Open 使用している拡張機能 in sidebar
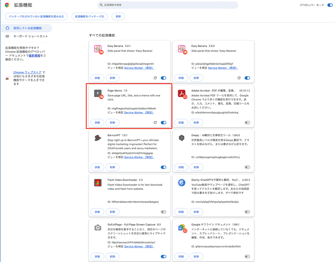This screenshot has width=335, height=262. pyautogui.click(x=27, y=28)
